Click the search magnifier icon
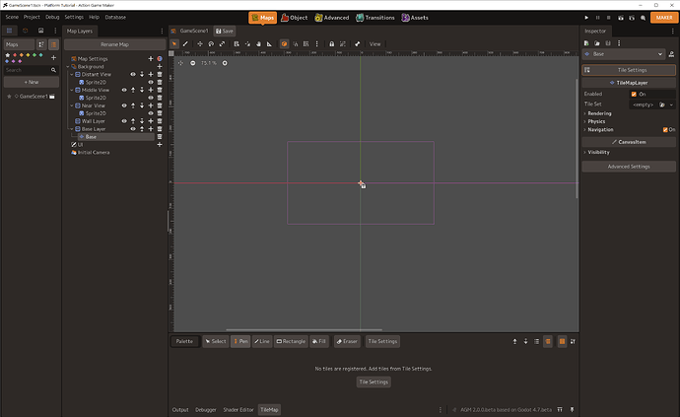The width and height of the screenshot is (680, 417). (53, 70)
